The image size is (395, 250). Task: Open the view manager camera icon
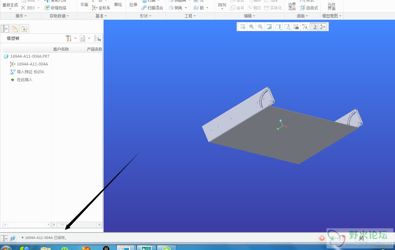tap(296, 27)
